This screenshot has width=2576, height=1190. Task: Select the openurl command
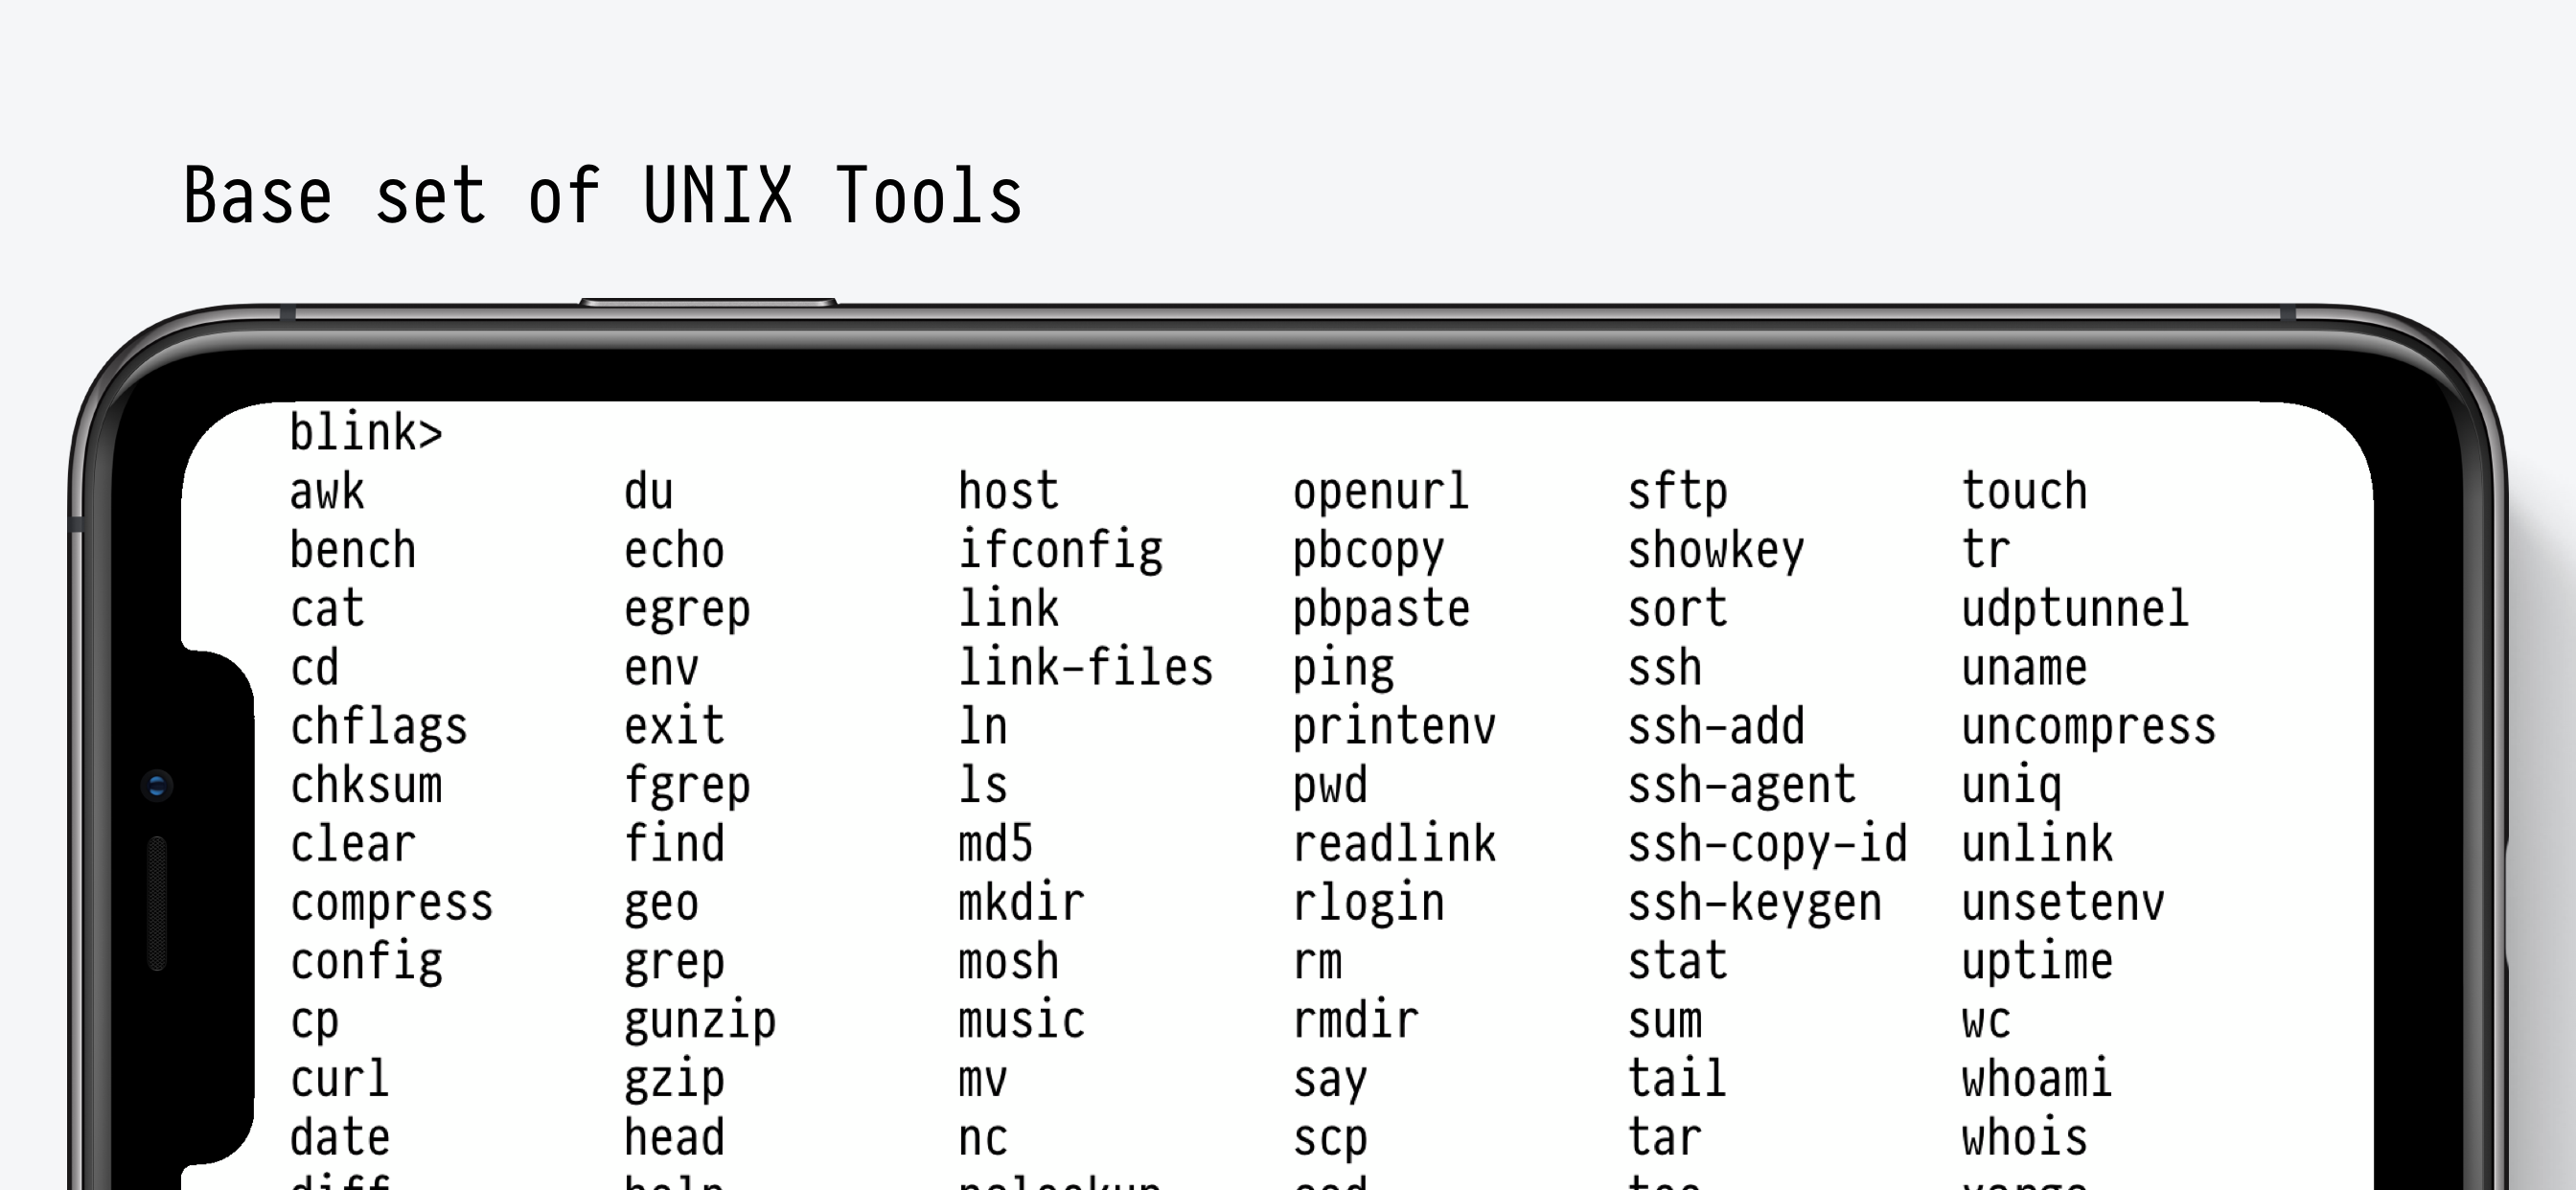(1380, 490)
